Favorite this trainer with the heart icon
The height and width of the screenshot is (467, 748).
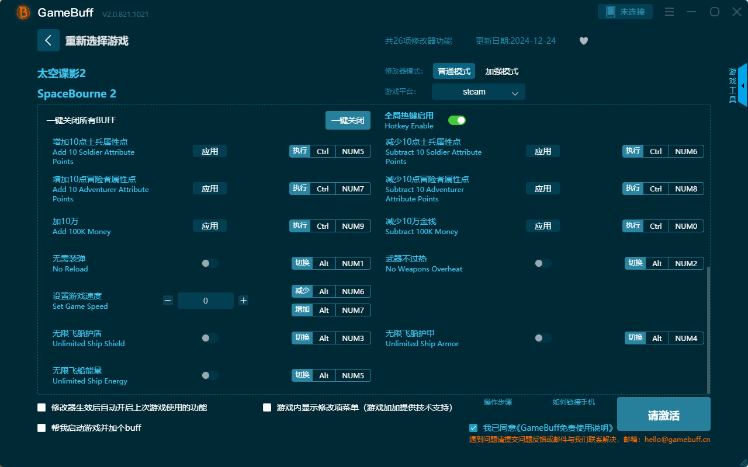point(583,41)
